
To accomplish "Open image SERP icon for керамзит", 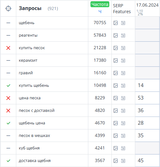I will click(x=116, y=60).
